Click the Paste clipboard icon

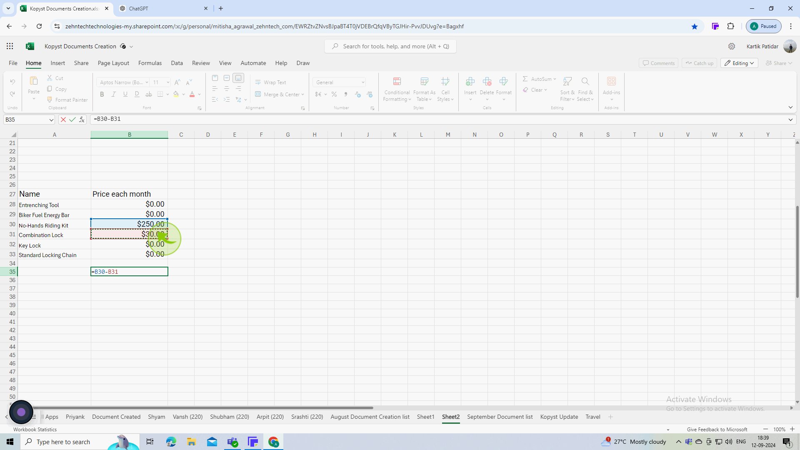point(34,81)
